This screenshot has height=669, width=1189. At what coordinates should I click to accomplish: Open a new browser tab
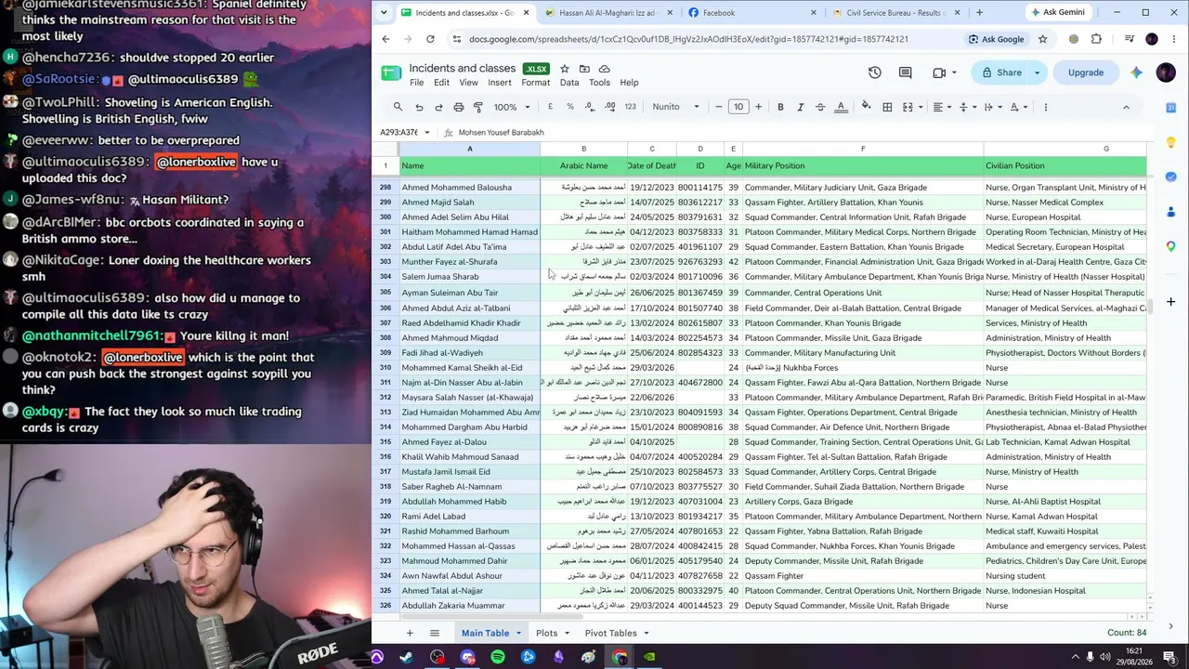[979, 12]
